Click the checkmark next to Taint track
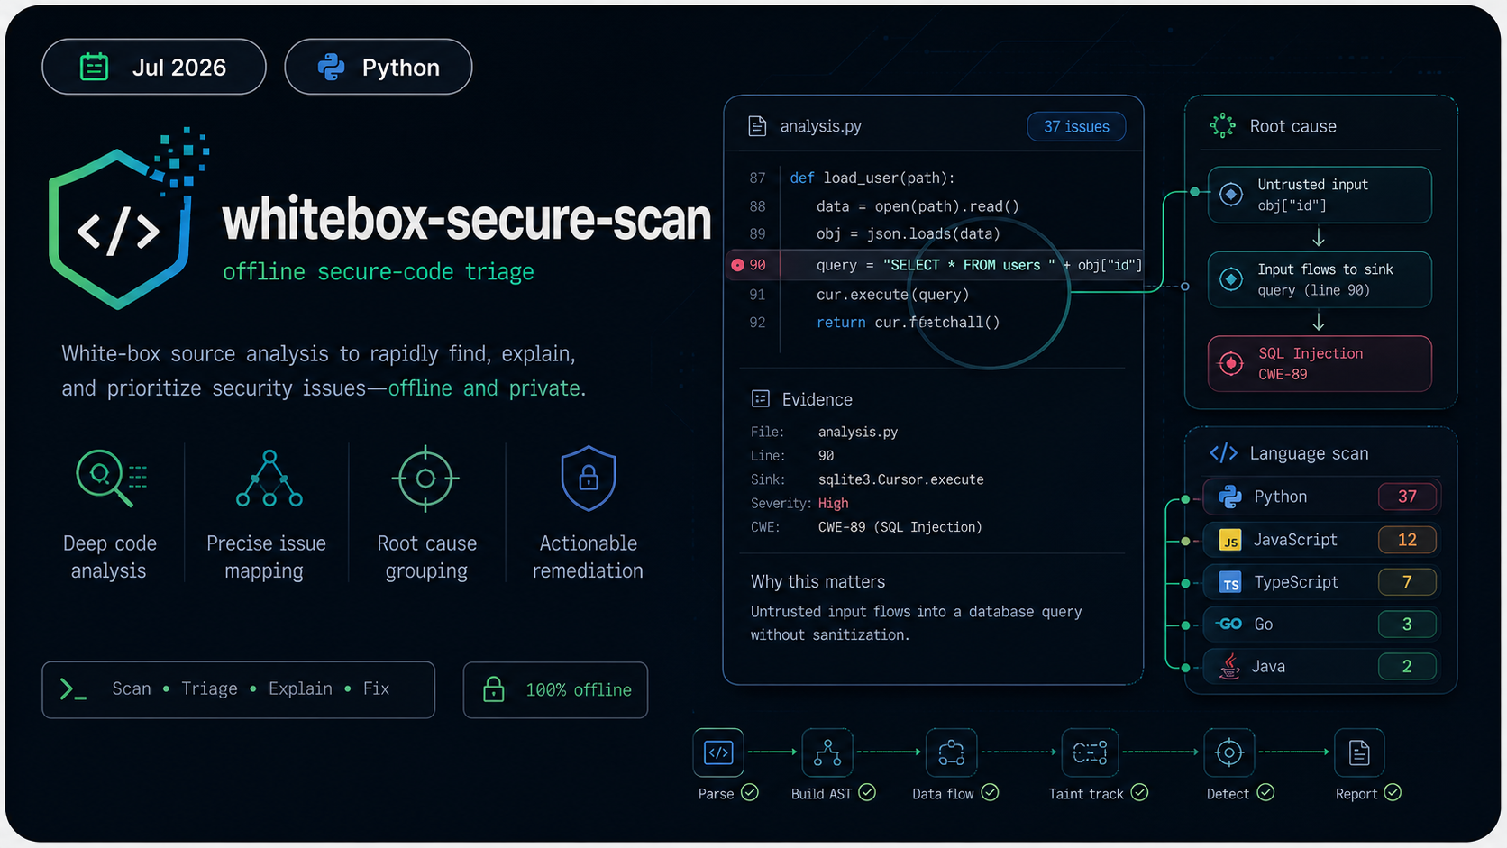The width and height of the screenshot is (1507, 848). (1139, 792)
